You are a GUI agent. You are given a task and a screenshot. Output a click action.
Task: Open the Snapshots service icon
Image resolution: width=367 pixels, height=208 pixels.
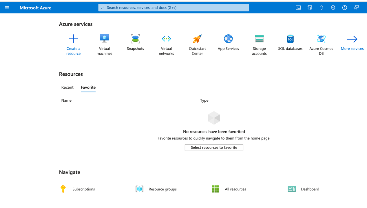point(135,39)
